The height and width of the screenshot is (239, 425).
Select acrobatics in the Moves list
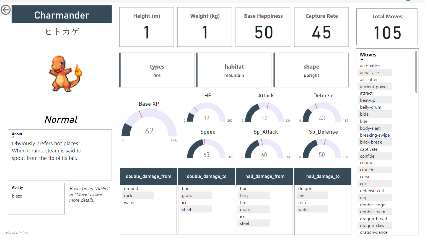(x=370, y=66)
